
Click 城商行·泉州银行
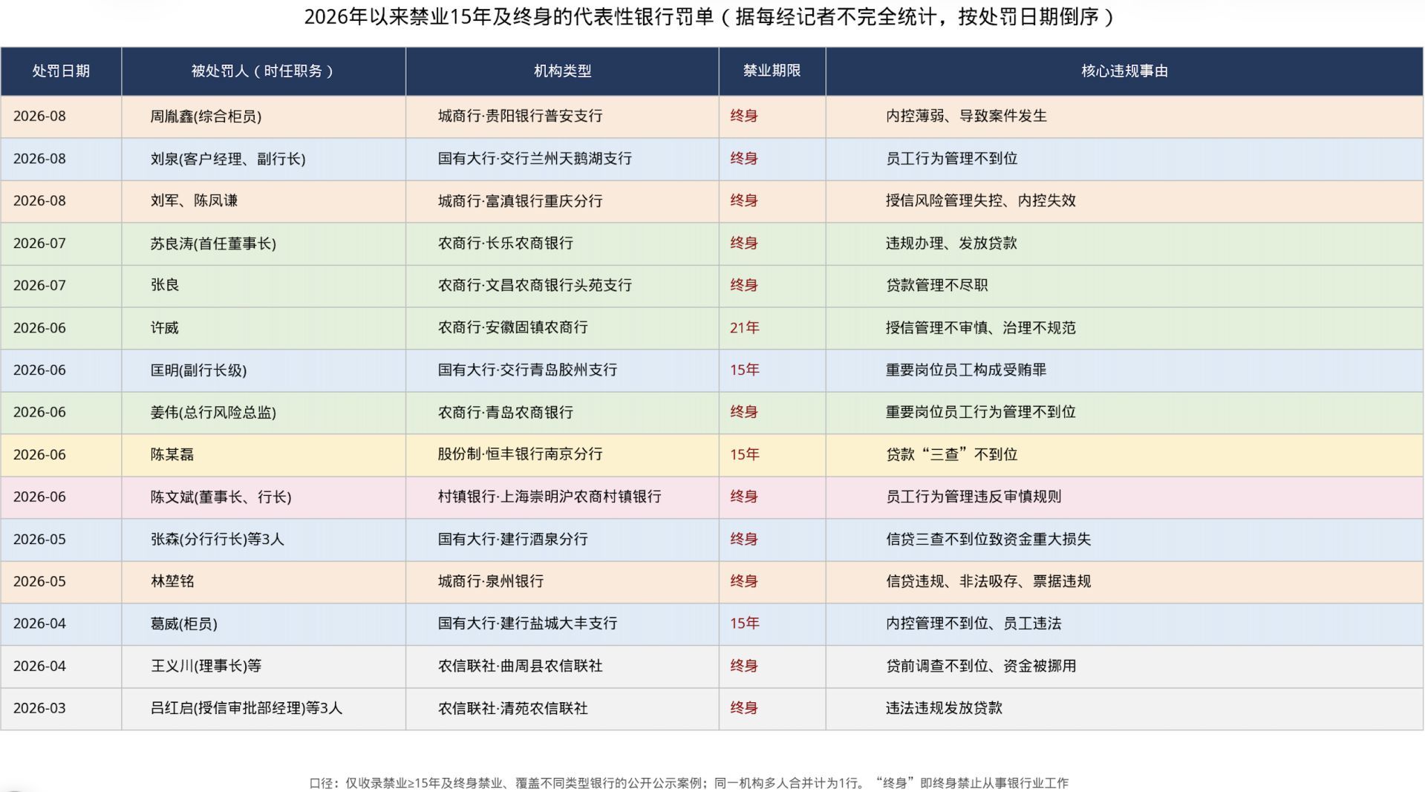point(490,581)
